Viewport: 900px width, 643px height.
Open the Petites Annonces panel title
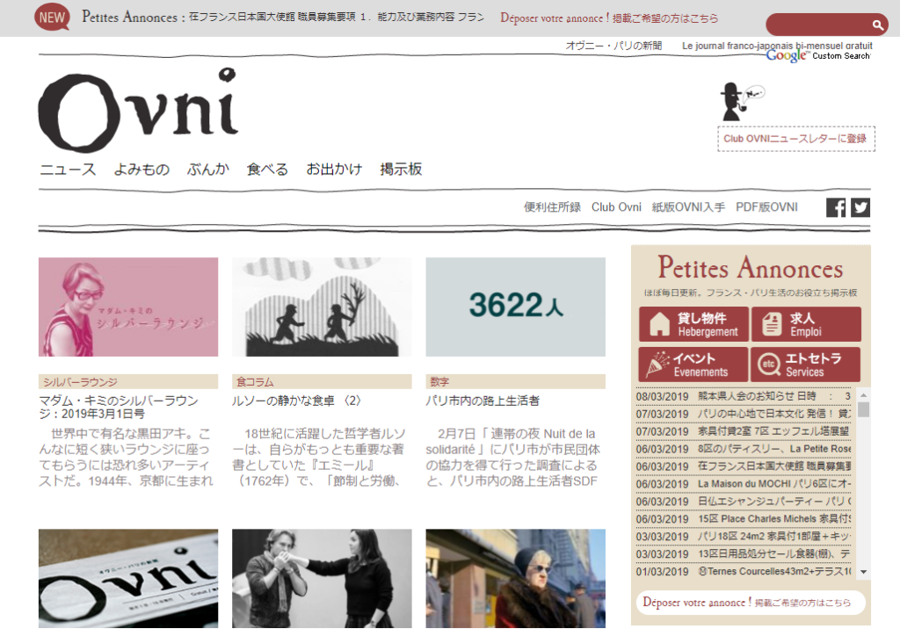coord(751,267)
